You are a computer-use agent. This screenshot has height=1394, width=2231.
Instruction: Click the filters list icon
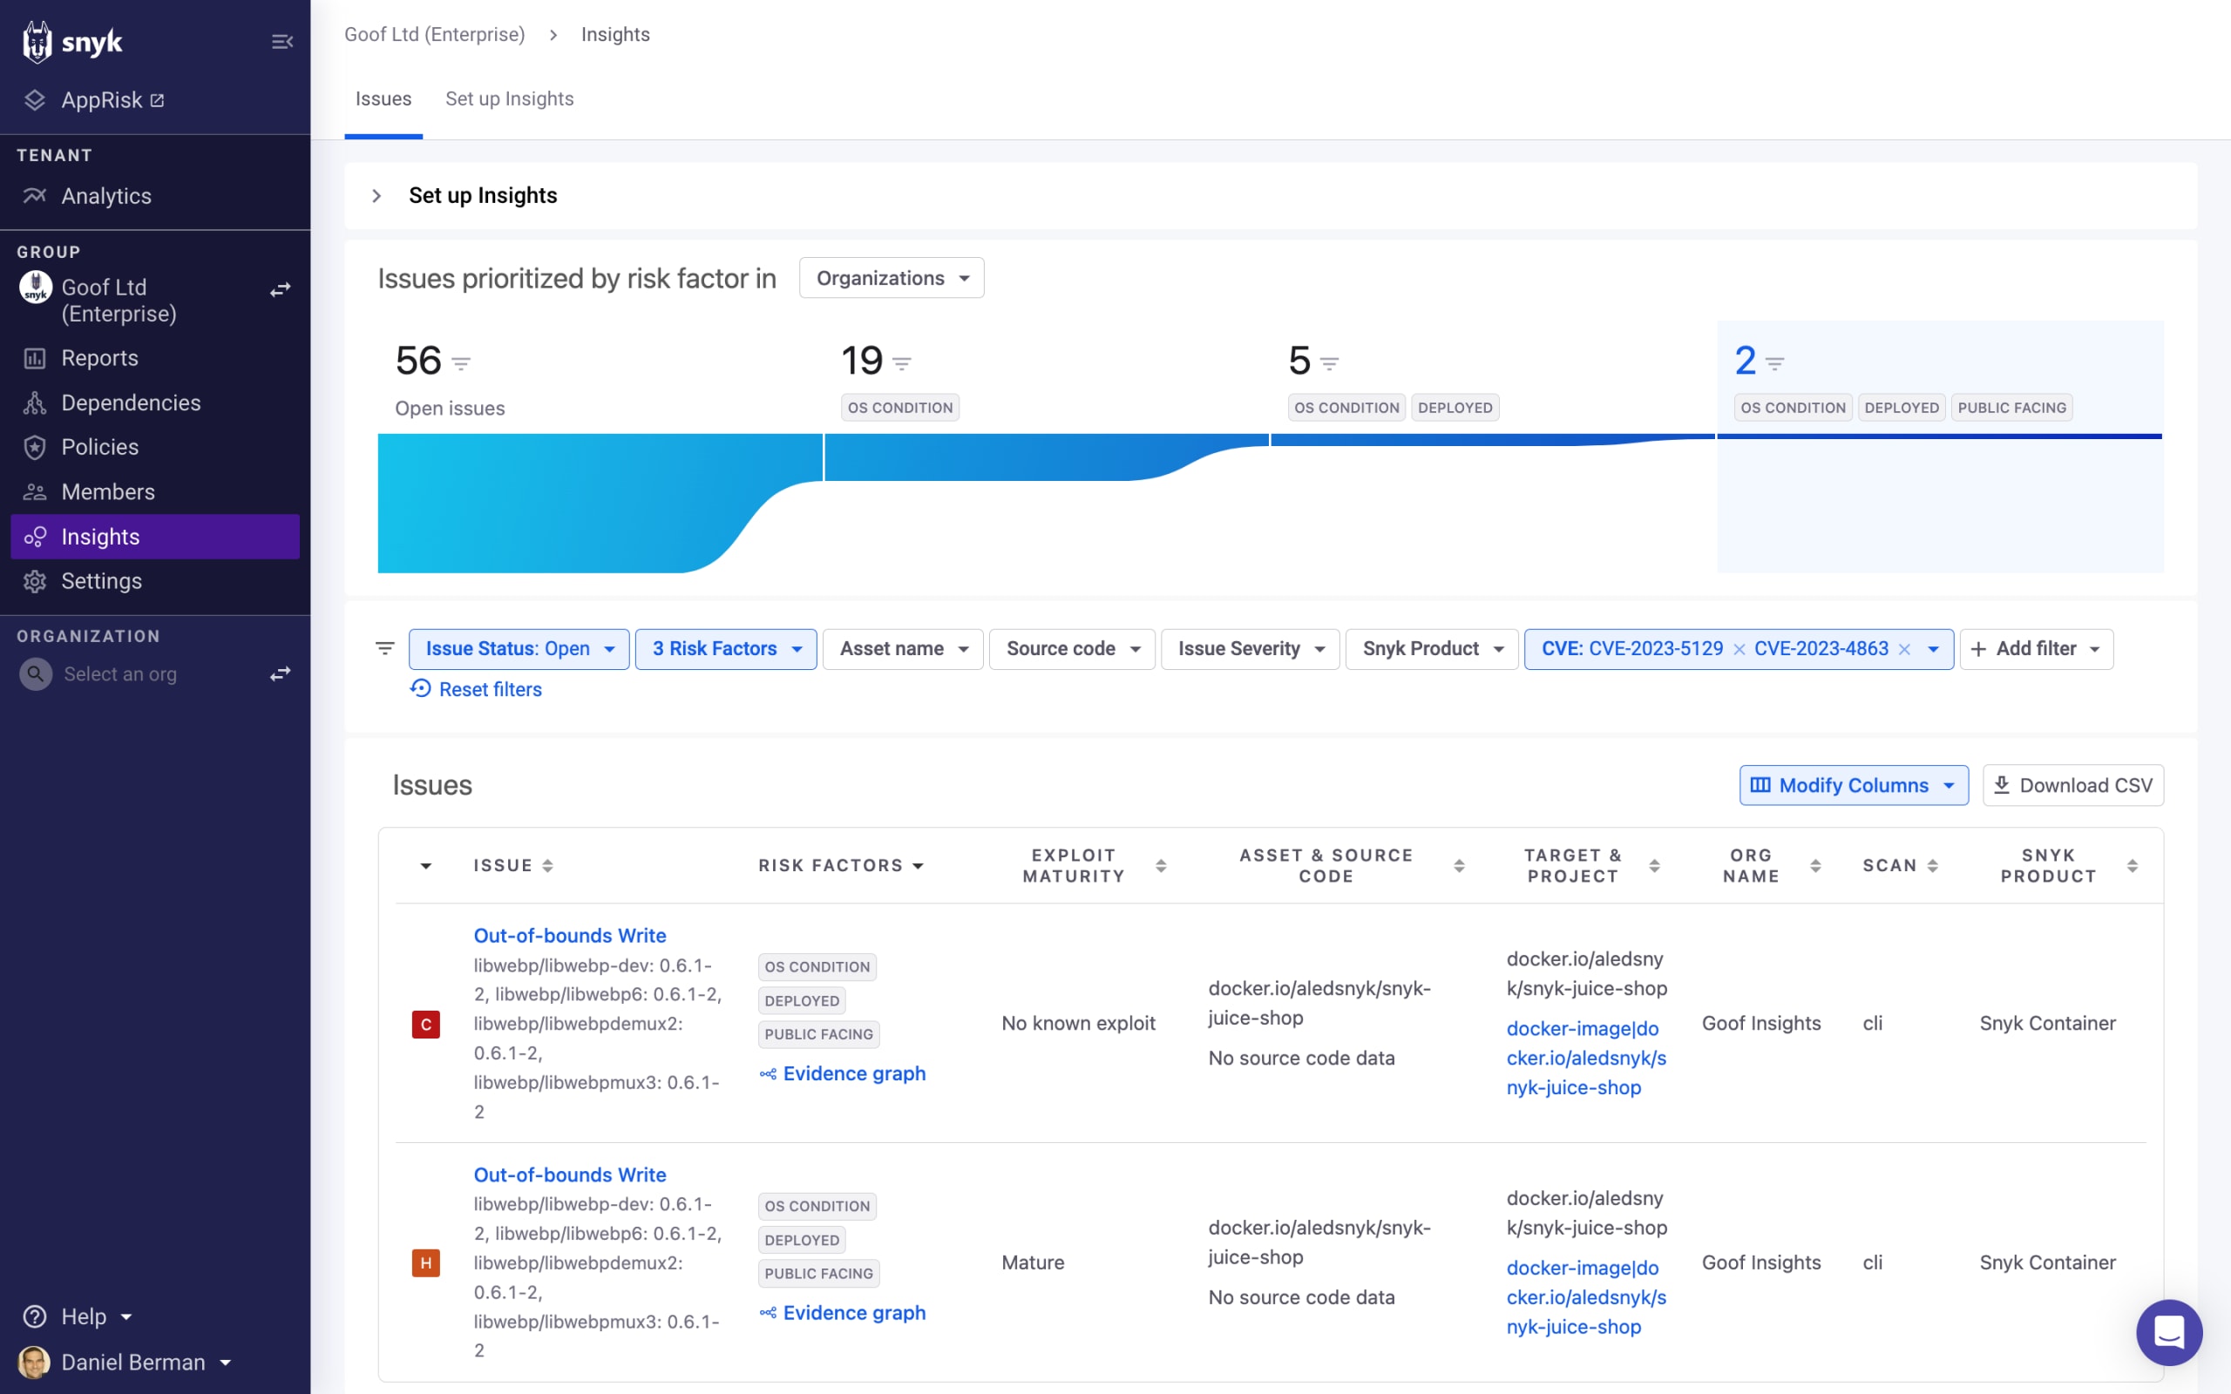[x=385, y=648]
